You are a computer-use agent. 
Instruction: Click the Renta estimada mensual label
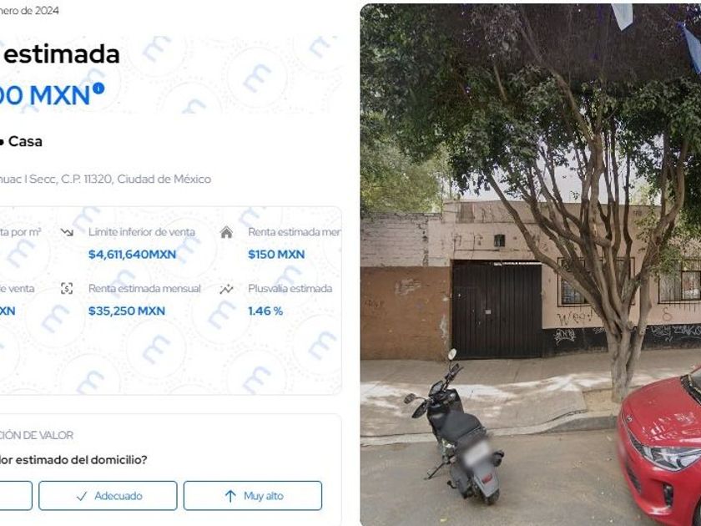tap(145, 289)
